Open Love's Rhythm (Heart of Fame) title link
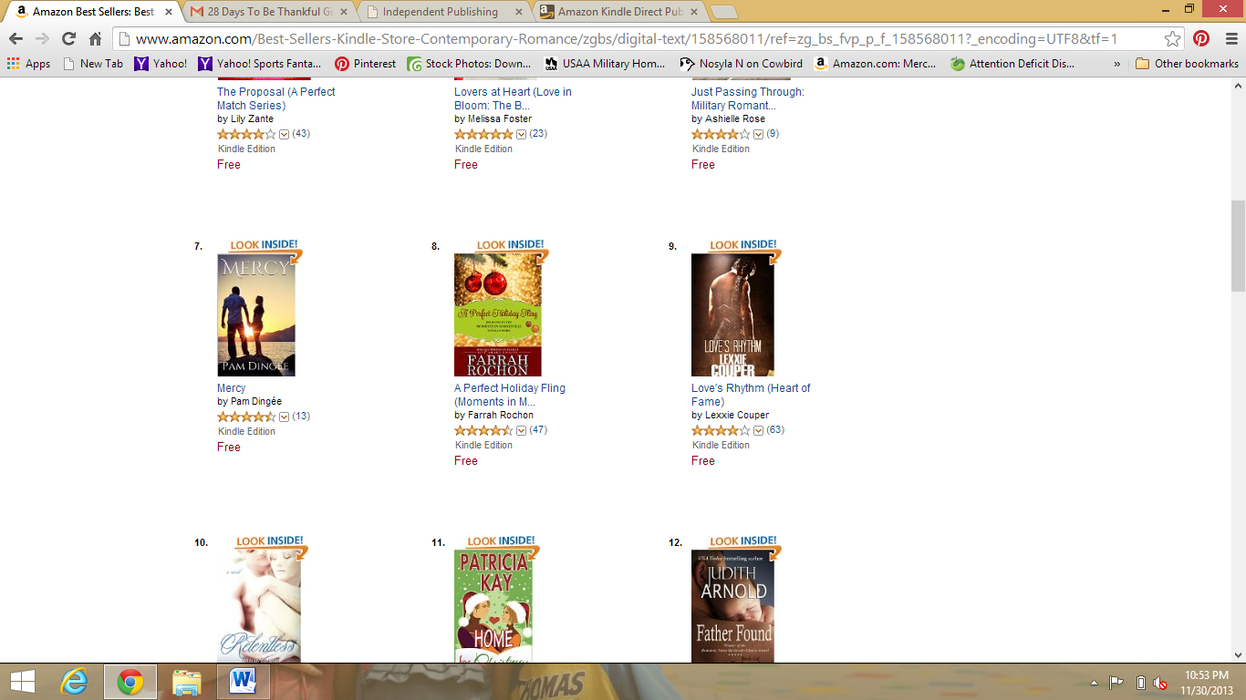 pos(751,395)
